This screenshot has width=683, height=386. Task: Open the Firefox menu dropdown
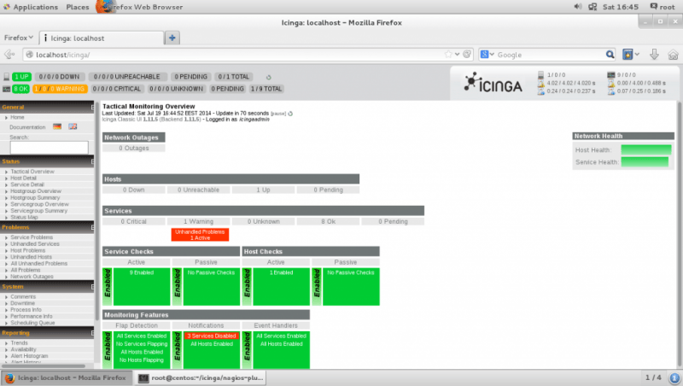point(19,38)
